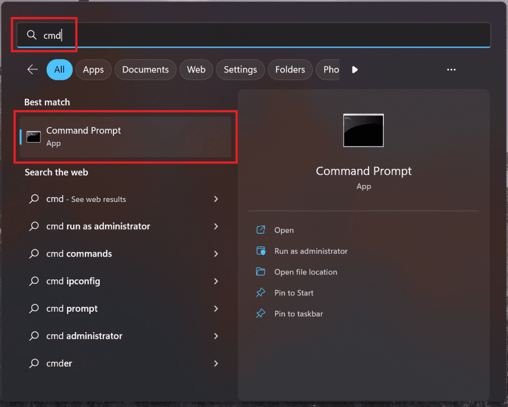Expand more search categories with the arrow

354,69
